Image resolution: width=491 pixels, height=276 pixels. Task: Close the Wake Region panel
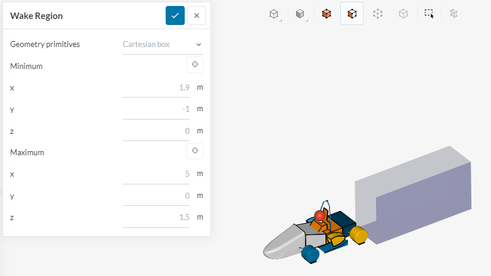tap(197, 15)
